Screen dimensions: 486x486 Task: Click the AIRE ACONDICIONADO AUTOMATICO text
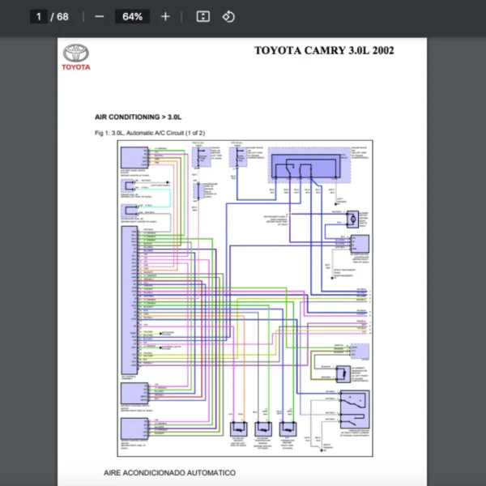pos(169,471)
